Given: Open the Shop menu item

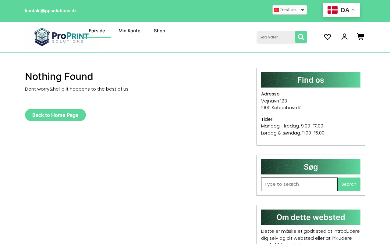Looking at the screenshot, I should click(x=160, y=31).
